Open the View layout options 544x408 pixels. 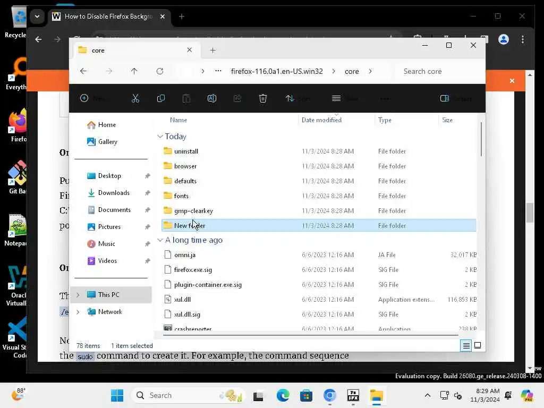tap(344, 98)
